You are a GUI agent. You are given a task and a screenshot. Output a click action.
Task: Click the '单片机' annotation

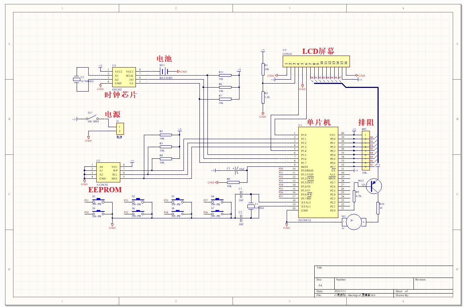point(319,122)
